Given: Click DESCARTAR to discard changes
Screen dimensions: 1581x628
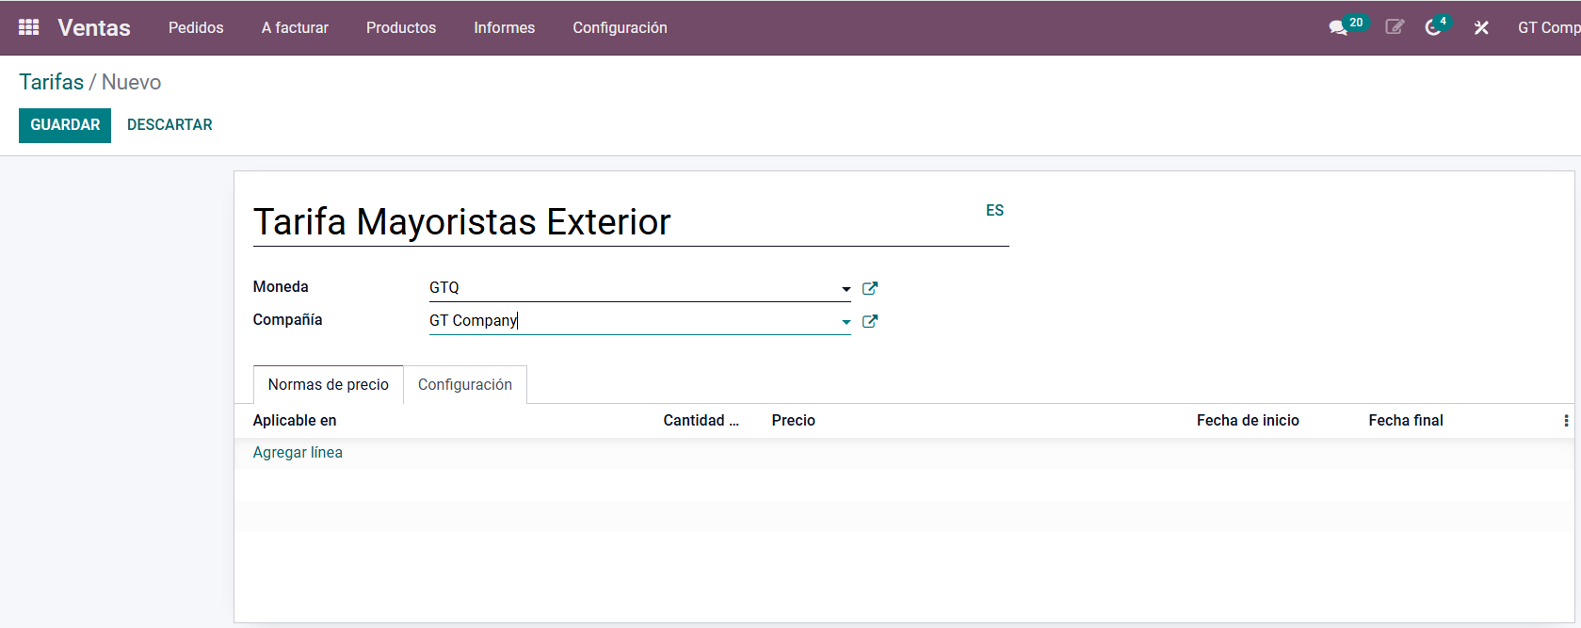Looking at the screenshot, I should 169,125.
